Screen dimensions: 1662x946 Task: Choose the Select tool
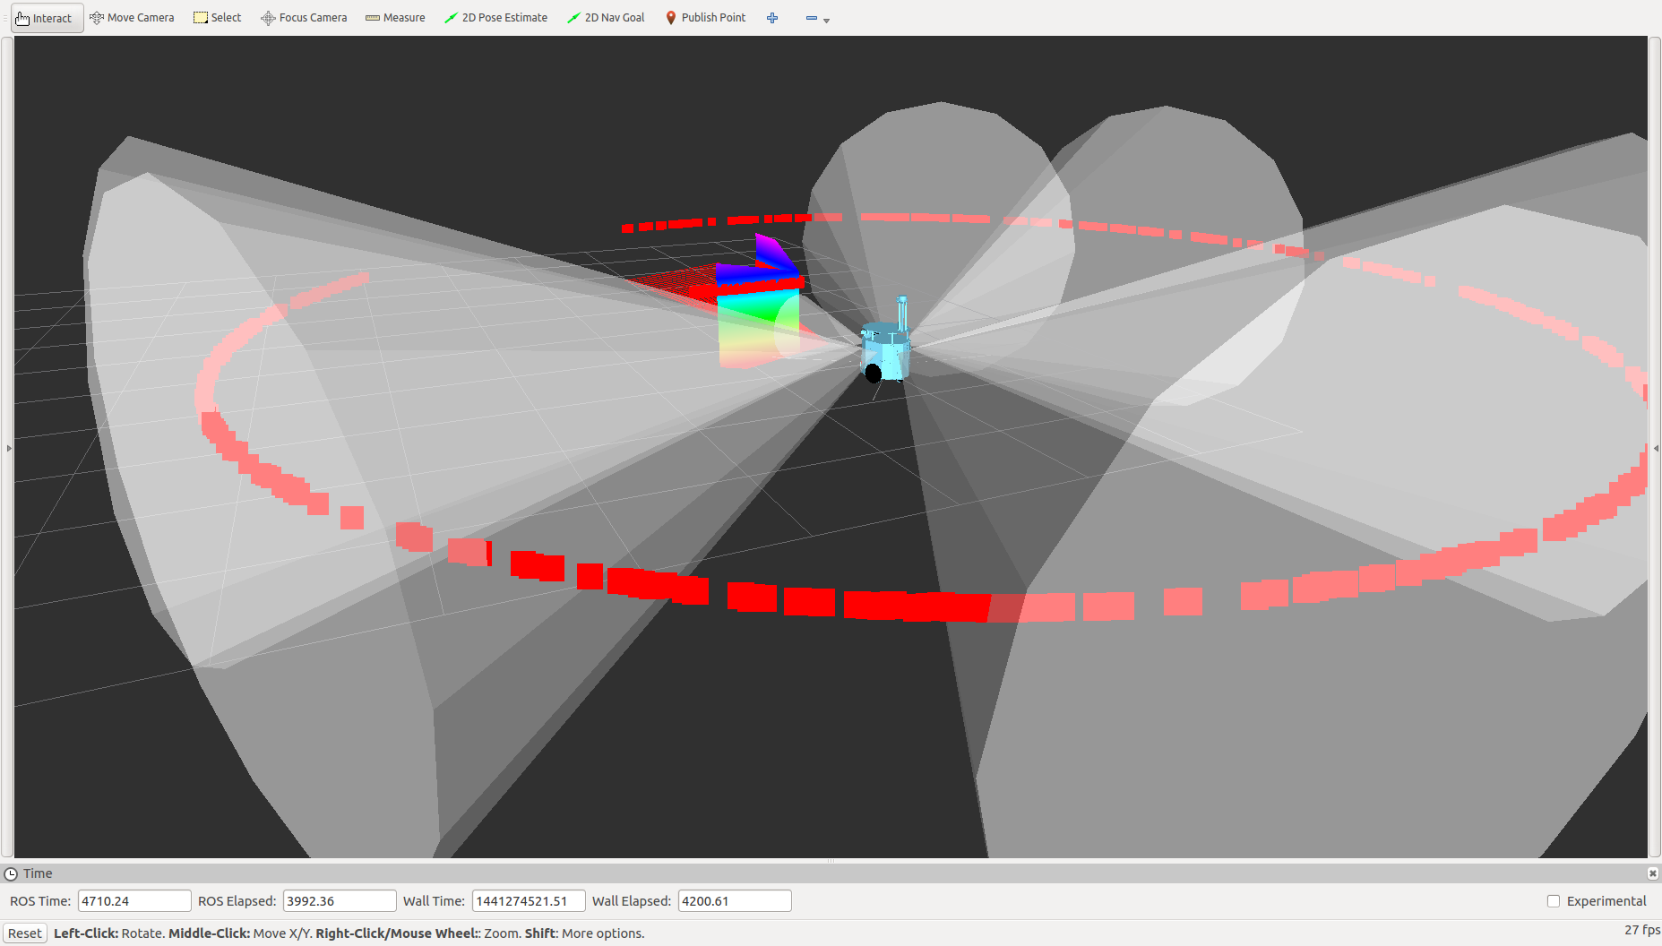coord(218,18)
